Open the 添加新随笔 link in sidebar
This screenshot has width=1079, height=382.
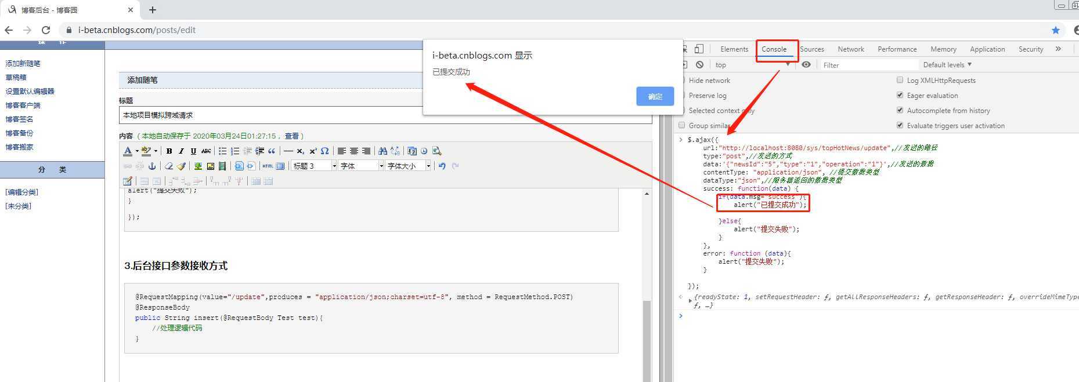23,64
